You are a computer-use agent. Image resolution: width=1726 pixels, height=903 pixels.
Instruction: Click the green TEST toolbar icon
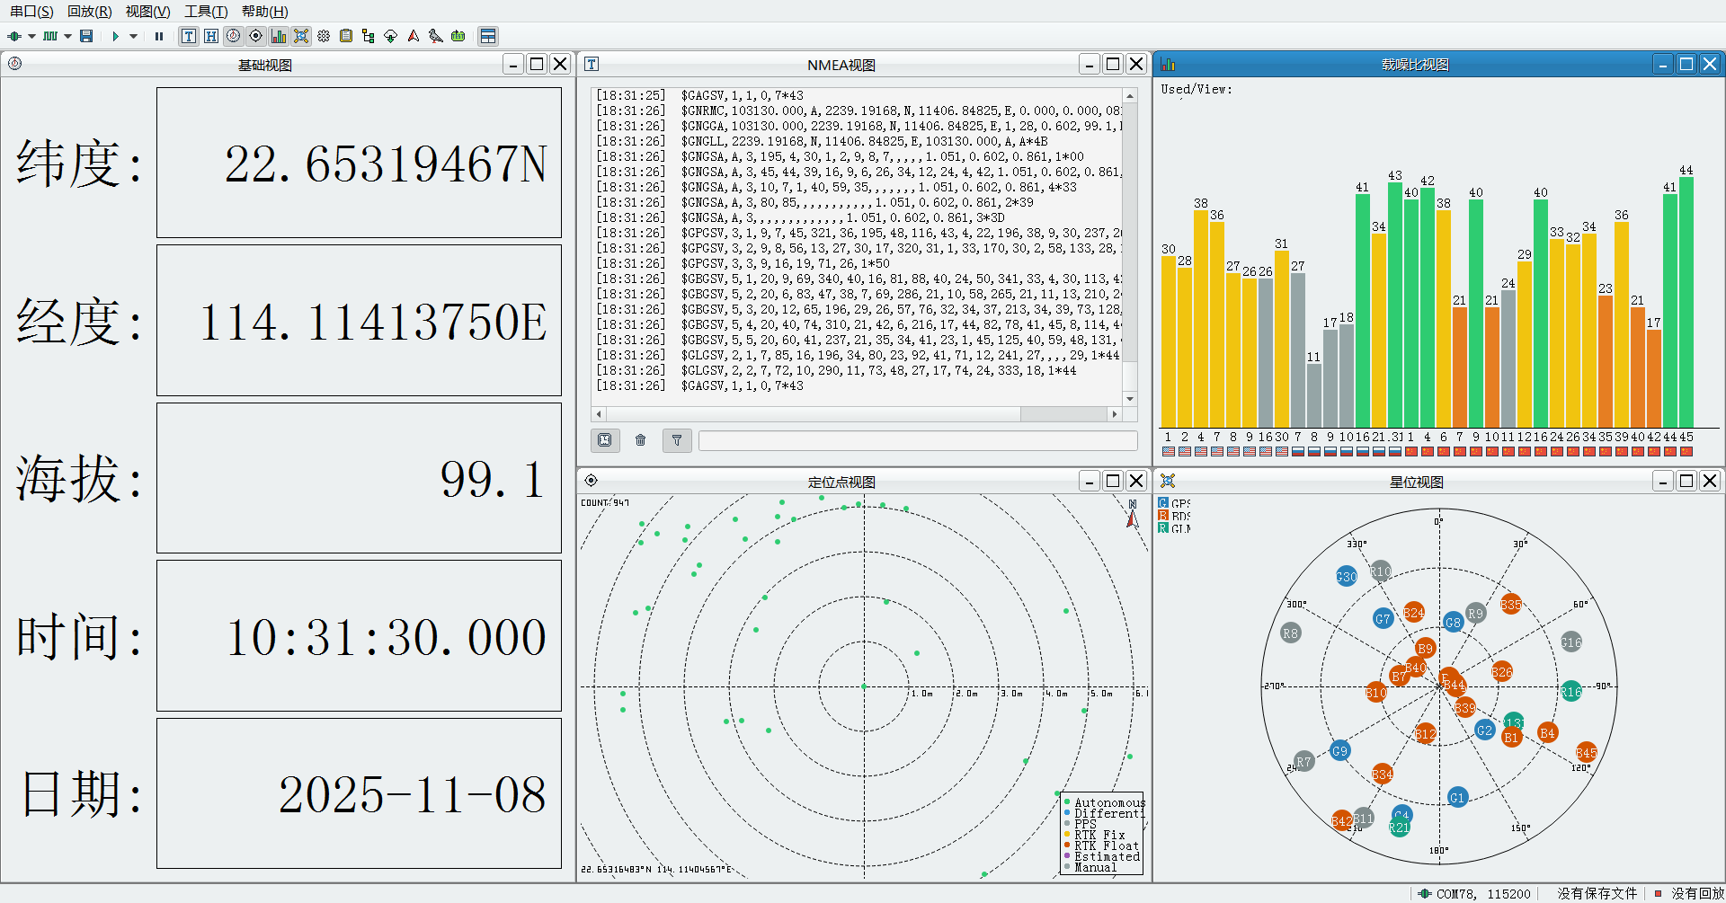(x=458, y=36)
